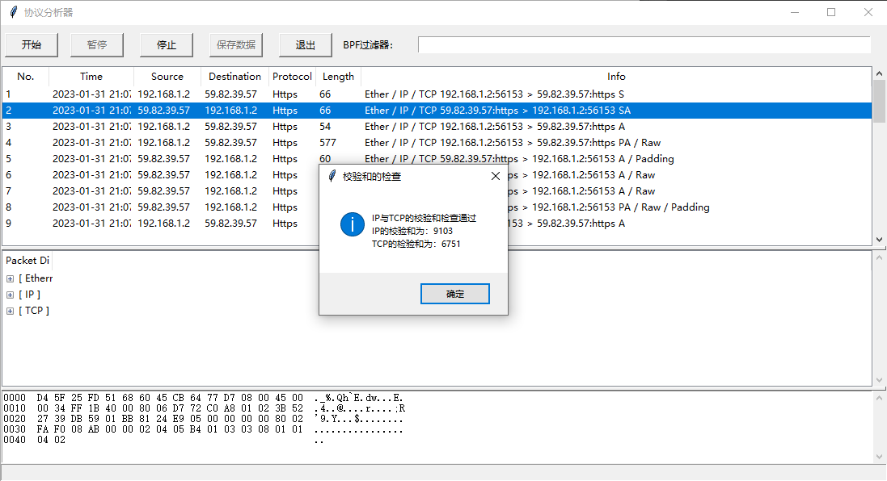Click the Info column header
The height and width of the screenshot is (481, 887).
pos(616,77)
